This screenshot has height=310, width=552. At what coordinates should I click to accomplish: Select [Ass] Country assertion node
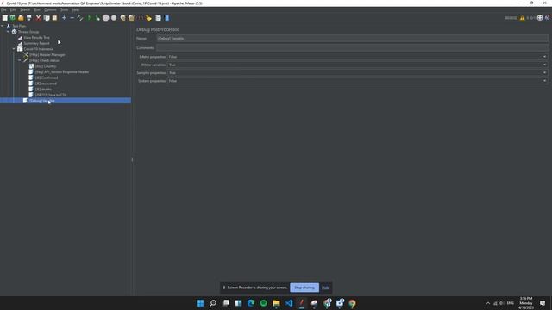46,66
